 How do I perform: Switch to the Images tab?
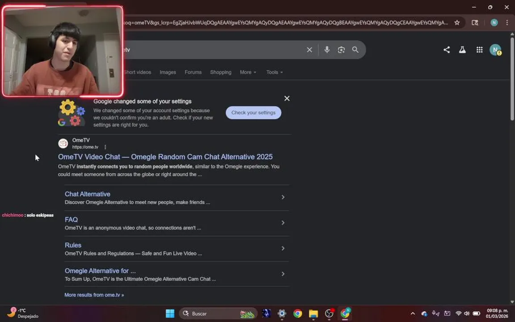[168, 72]
